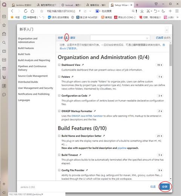Image resolution: width=181 pixels, height=196 pixels.
Task: Open sidebar reading book icon
Action: [4, 51]
